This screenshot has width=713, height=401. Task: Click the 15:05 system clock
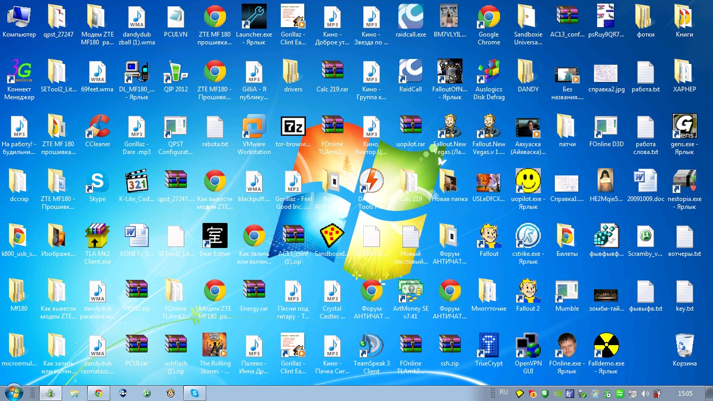coord(685,394)
